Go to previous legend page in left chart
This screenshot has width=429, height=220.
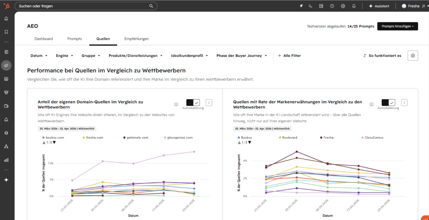click(x=44, y=142)
